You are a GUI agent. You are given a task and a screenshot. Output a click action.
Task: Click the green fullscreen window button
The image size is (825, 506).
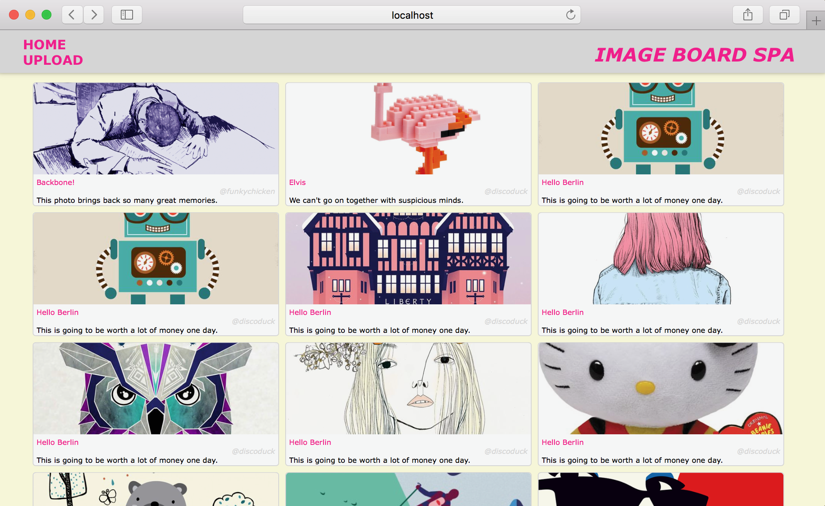click(x=47, y=15)
